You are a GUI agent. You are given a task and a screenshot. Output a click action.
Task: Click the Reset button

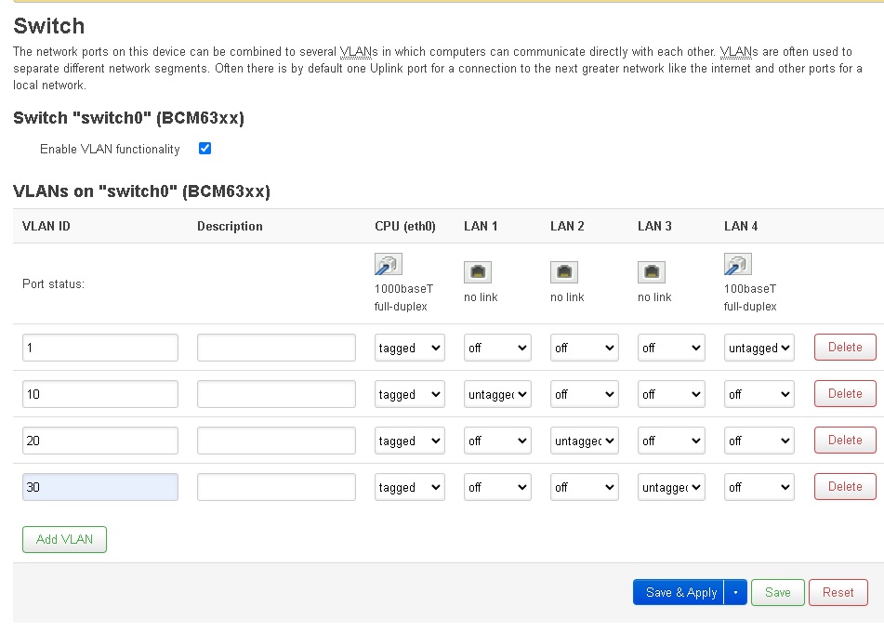point(838,592)
